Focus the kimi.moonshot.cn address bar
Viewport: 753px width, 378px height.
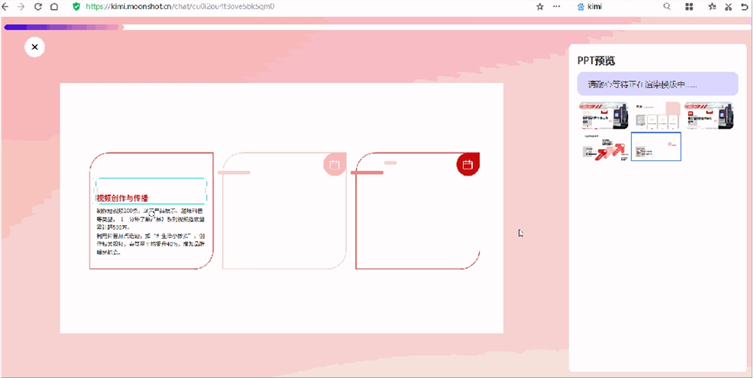click(x=180, y=7)
